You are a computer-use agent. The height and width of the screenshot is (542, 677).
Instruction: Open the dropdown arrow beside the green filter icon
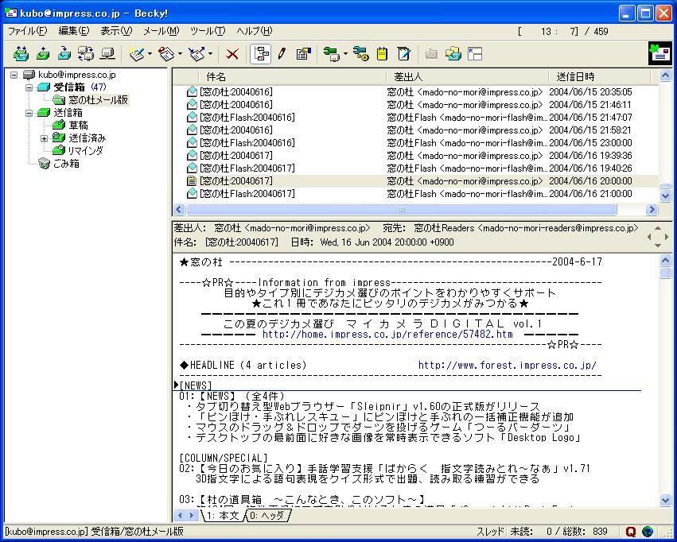point(345,54)
